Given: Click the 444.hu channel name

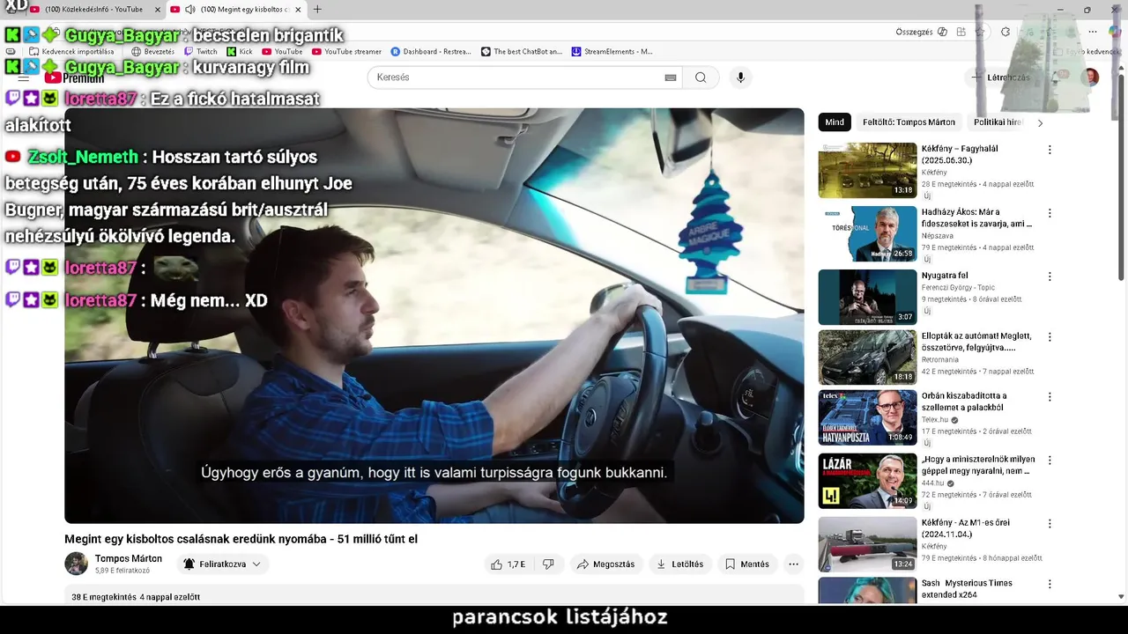Looking at the screenshot, I should pos(932,483).
